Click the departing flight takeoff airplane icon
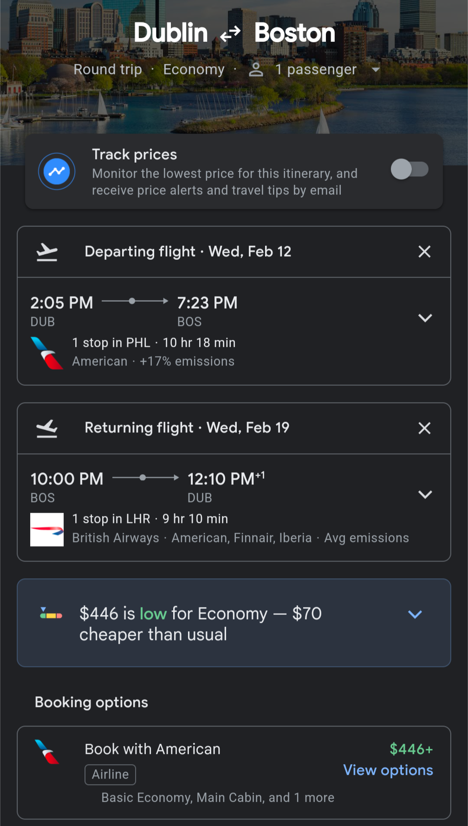 tap(47, 252)
